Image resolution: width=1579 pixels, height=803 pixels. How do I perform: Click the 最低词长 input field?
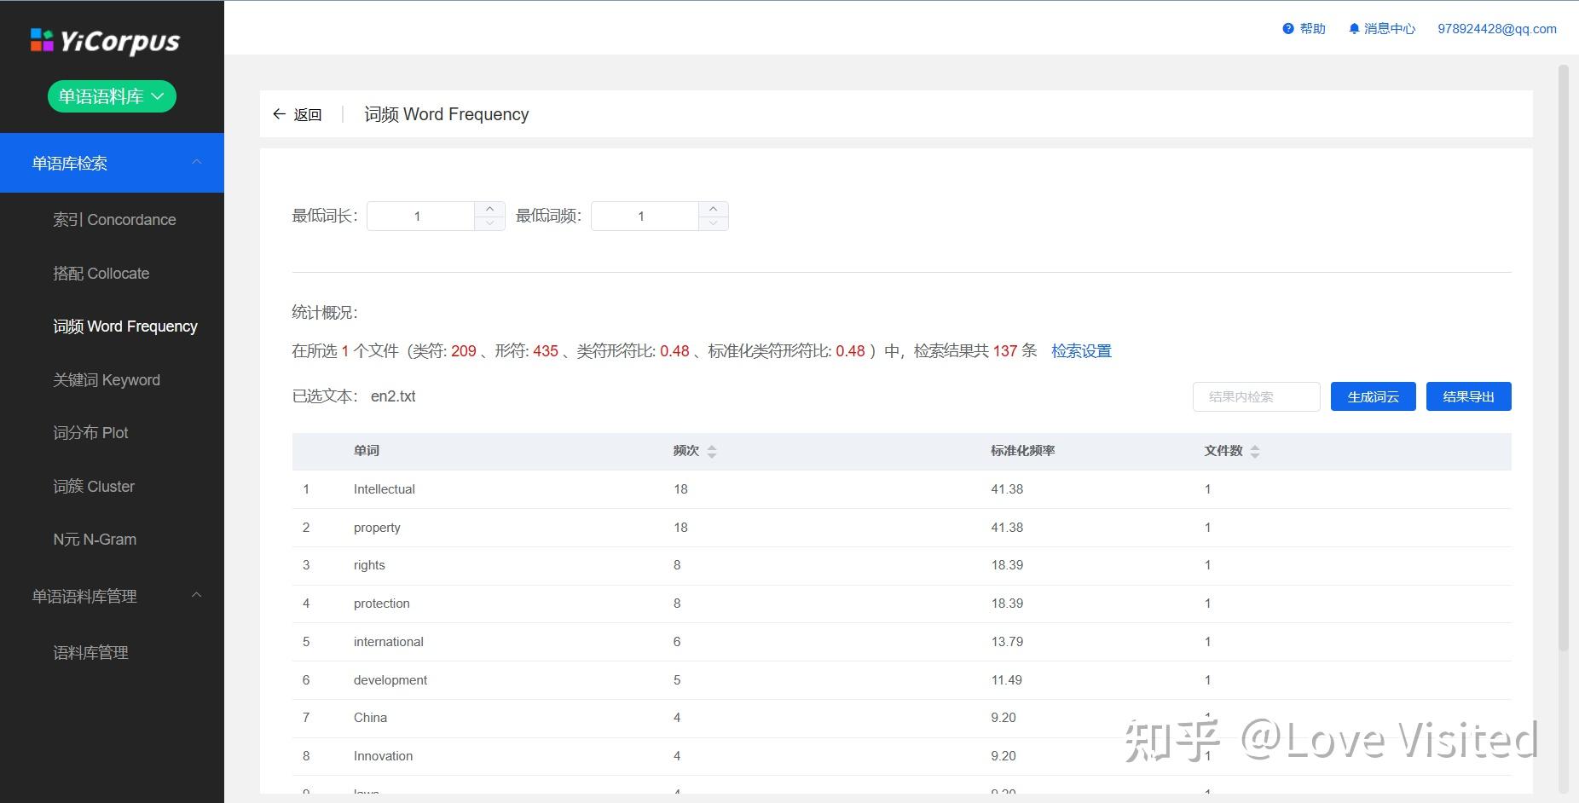[420, 217]
